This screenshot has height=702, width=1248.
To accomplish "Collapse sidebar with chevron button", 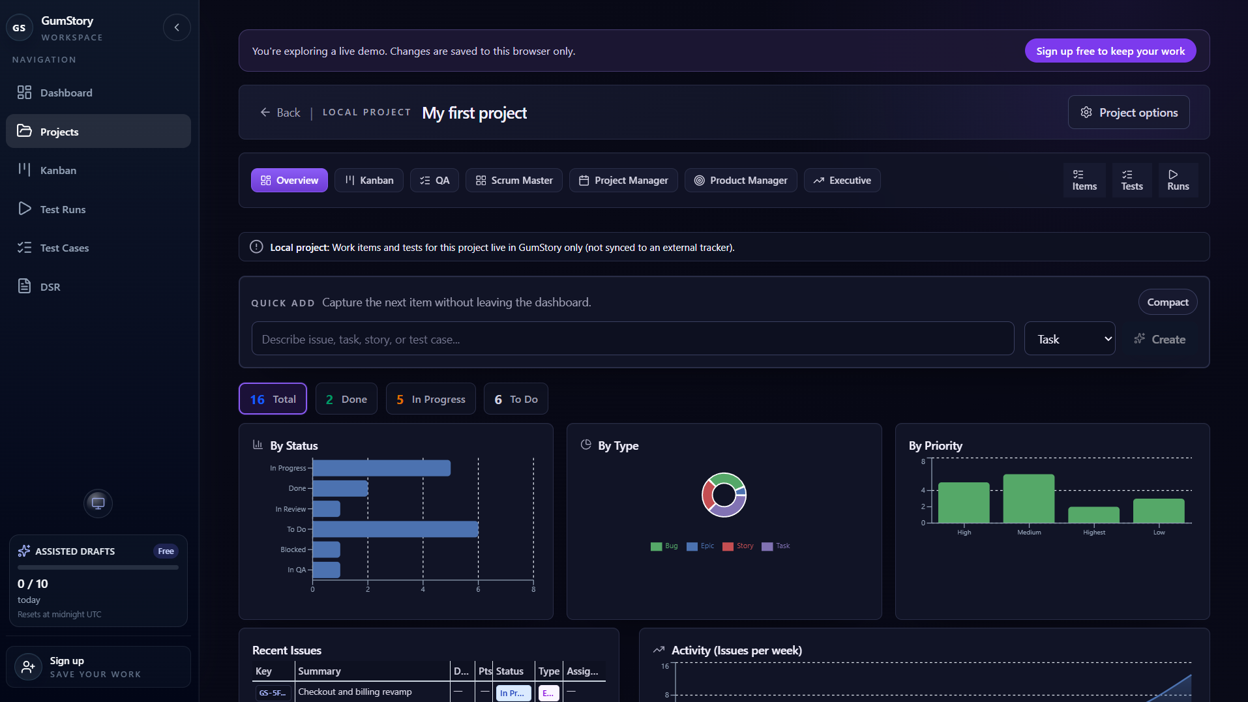I will tap(177, 27).
